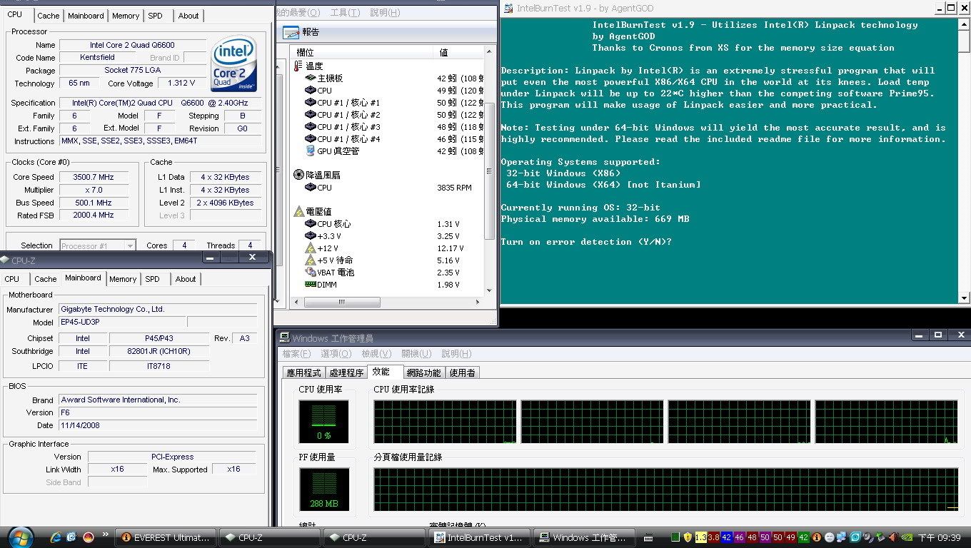Screen dimensions: 971x548
Task: Click the 欄位 column header in EVEREST
Action: pos(362,52)
